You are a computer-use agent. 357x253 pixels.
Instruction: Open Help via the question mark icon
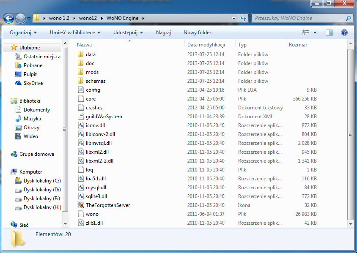point(344,33)
